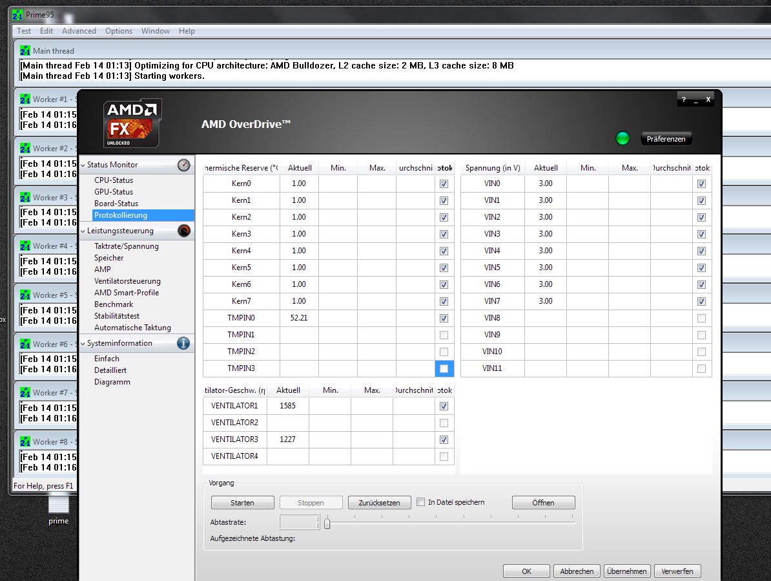This screenshot has width=771, height=581.
Task: Select Diagramm under Systeminformation
Action: (112, 382)
